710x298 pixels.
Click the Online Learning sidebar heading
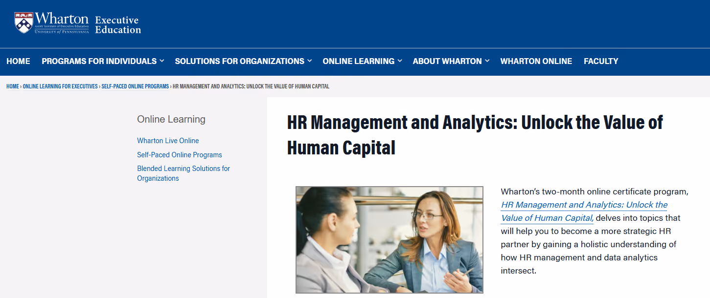point(171,119)
